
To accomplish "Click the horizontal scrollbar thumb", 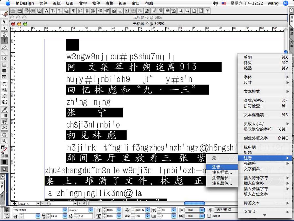I will (x=194, y=204).
